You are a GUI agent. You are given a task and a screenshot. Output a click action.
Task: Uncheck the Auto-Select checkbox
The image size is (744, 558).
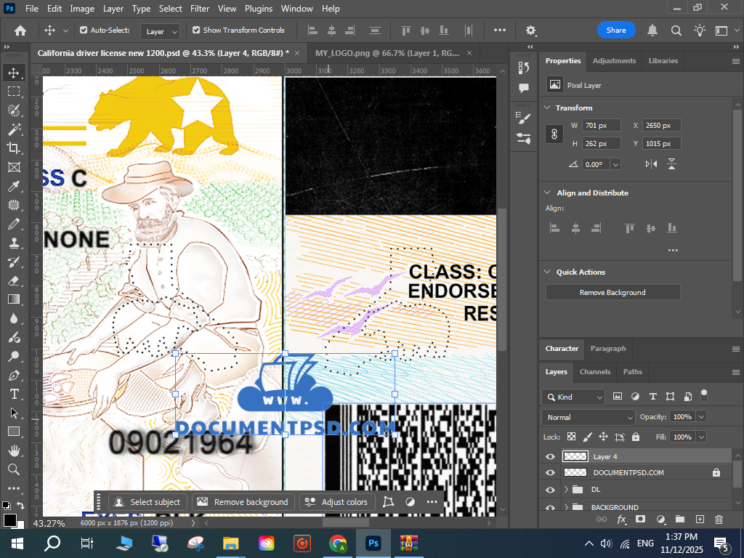click(84, 31)
